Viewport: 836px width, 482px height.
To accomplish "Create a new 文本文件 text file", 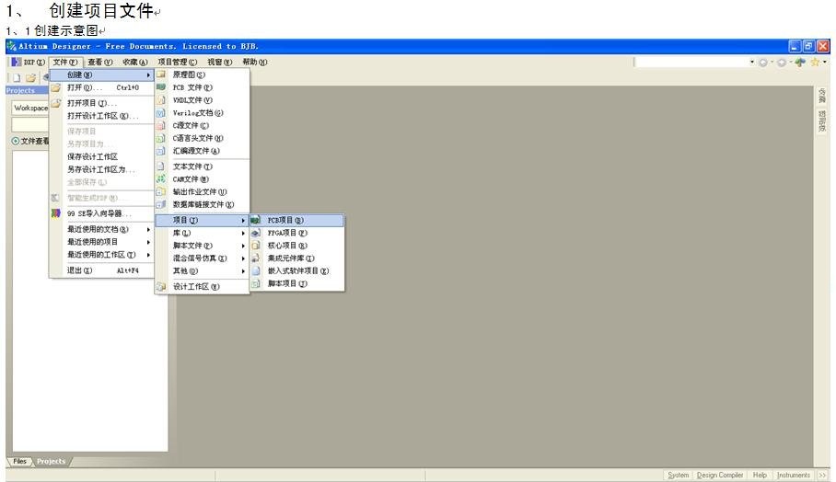I will coord(202,166).
